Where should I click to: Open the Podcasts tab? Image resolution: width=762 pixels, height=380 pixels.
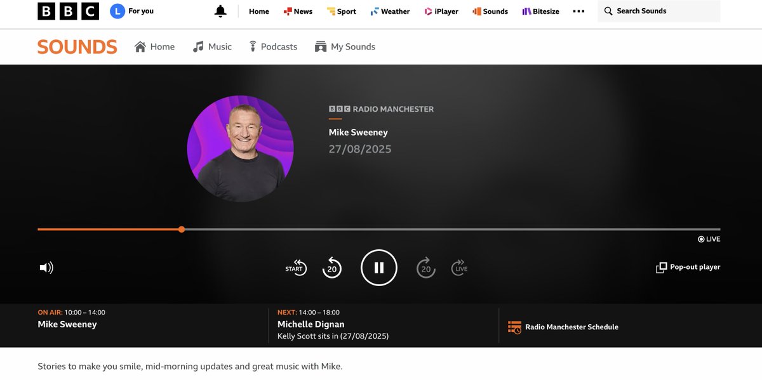[x=273, y=47]
